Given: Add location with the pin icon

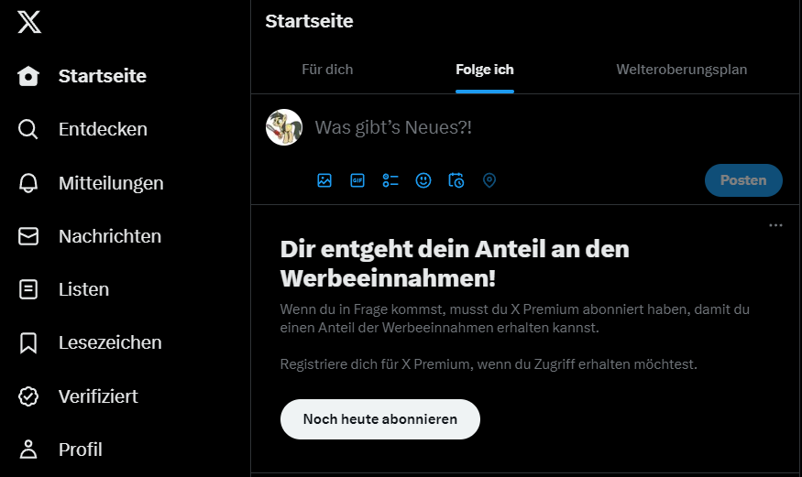Looking at the screenshot, I should coord(489,180).
